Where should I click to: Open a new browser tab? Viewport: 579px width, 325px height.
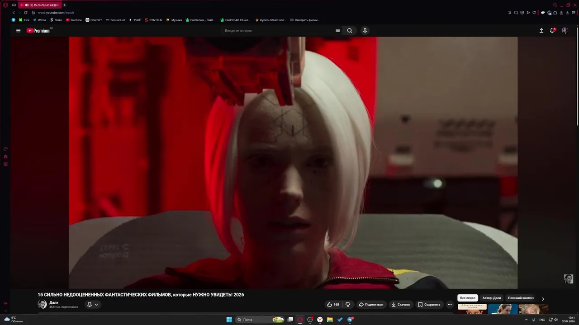coord(64,5)
